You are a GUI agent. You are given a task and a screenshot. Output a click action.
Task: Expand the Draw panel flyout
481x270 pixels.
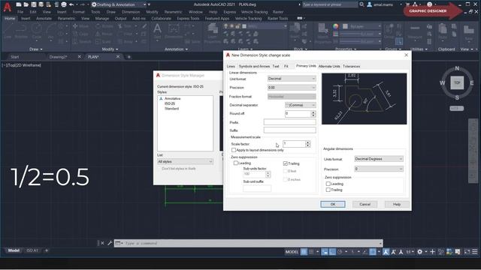36,49
